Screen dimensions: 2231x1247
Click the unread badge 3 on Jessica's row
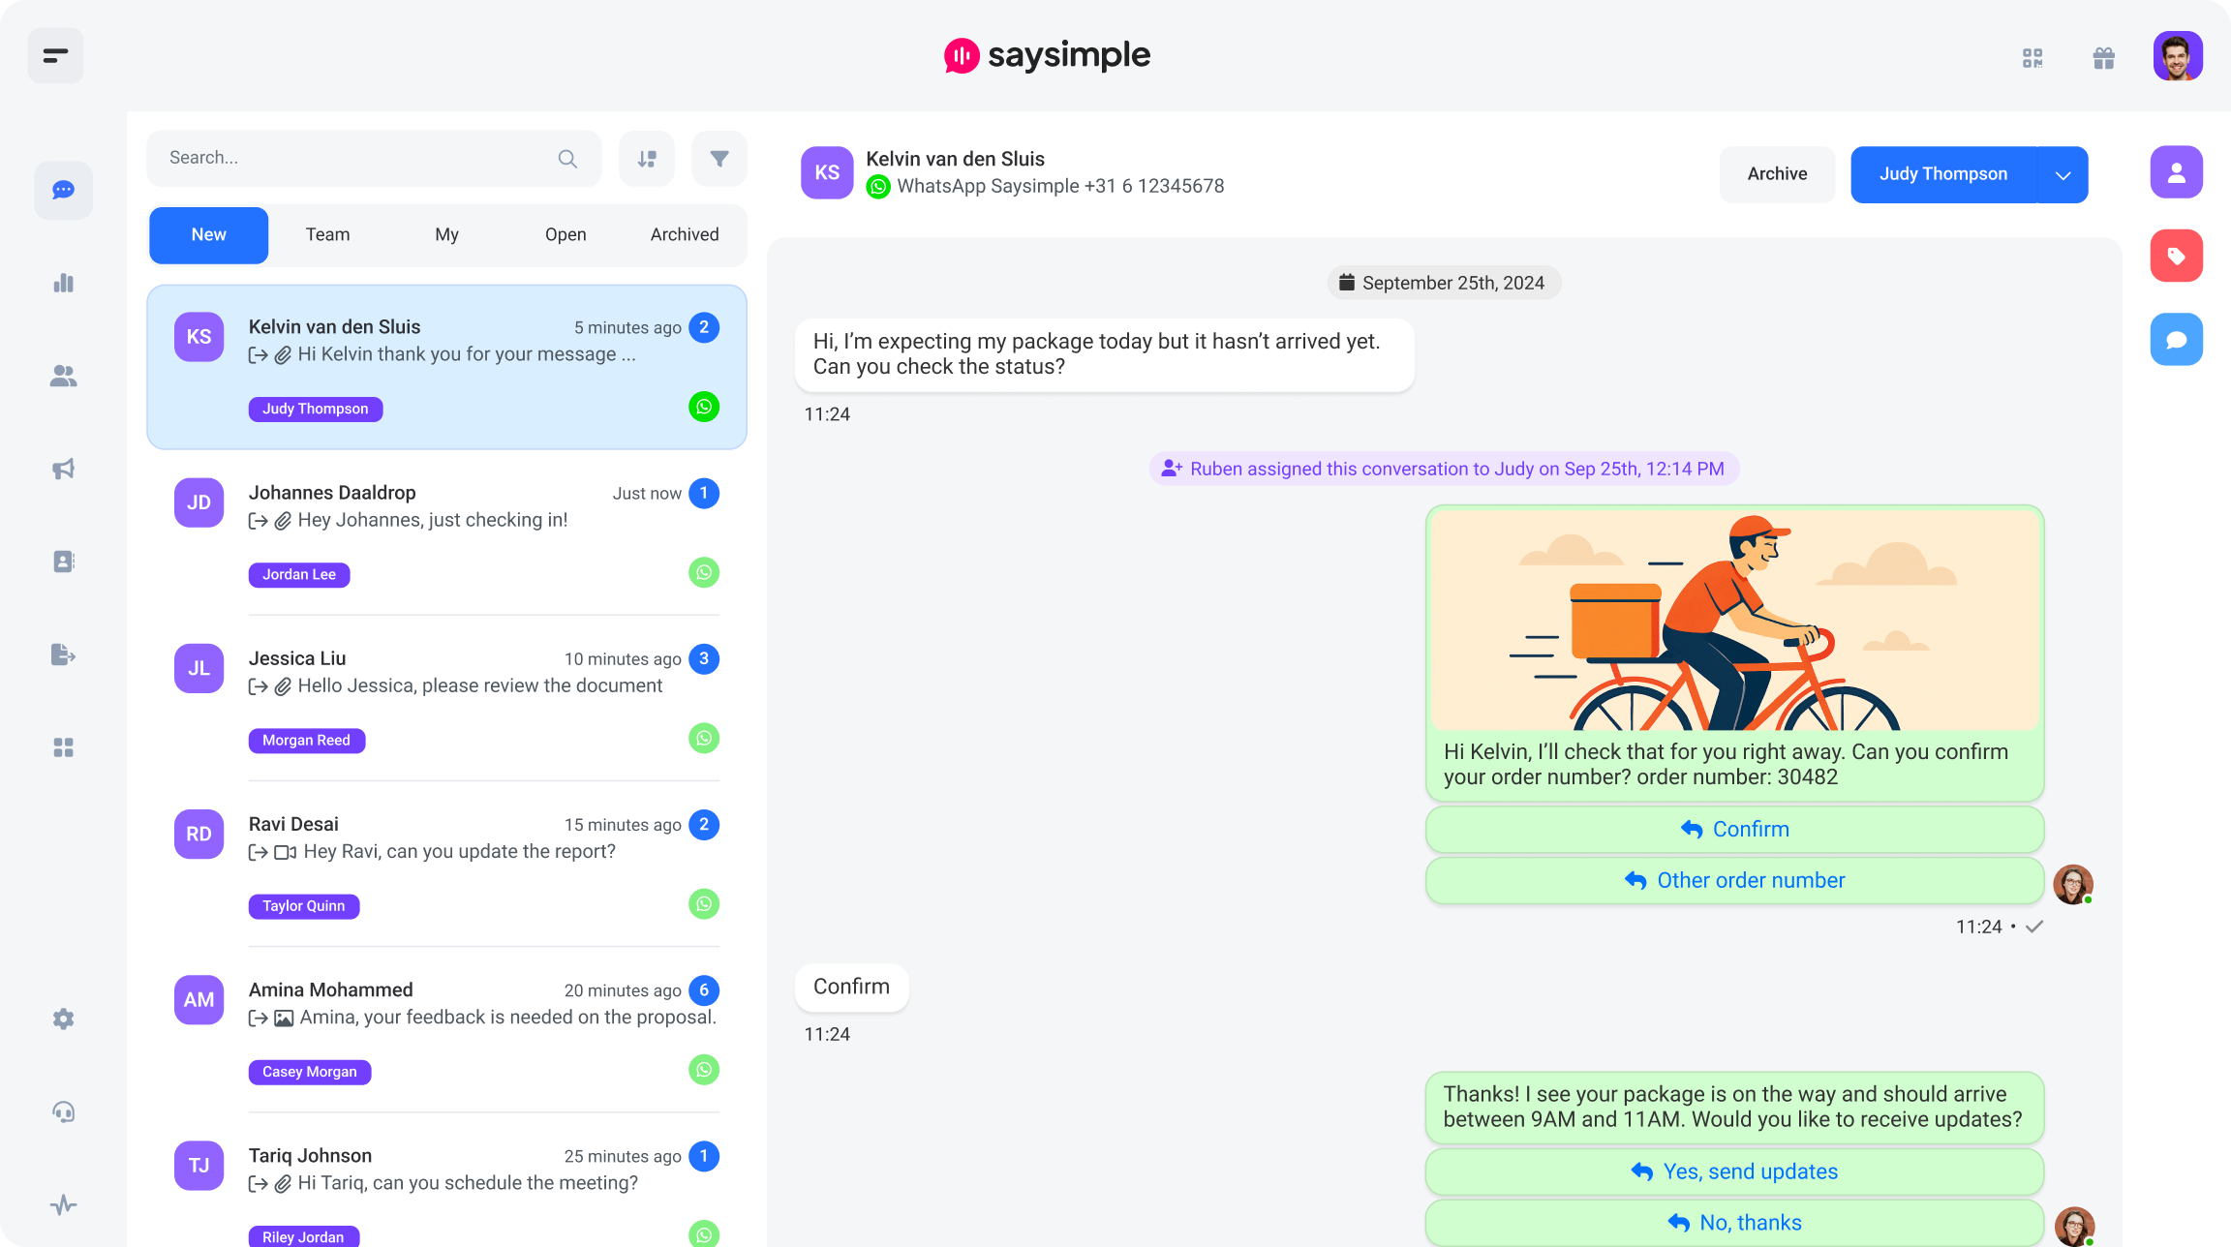point(704,659)
